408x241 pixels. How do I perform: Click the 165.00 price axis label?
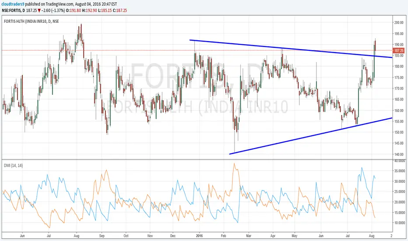[399, 99]
